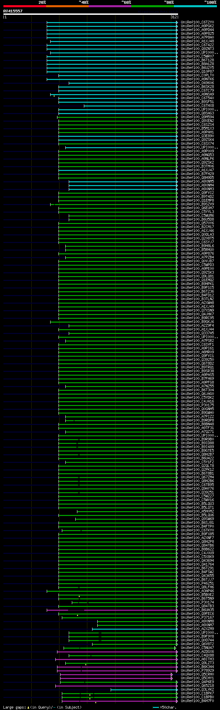The width and height of the screenshot is (220, 710).
Task: Select the UniRef100_C4J0U9 label
Action: (197, 553)
